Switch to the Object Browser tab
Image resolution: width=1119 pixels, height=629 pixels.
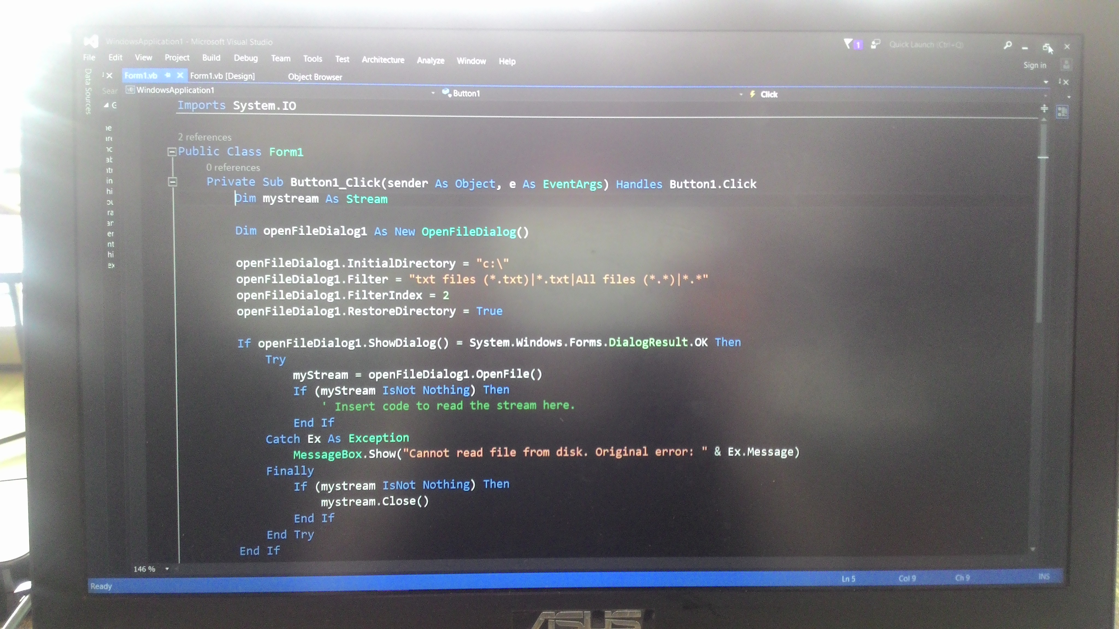click(x=315, y=77)
